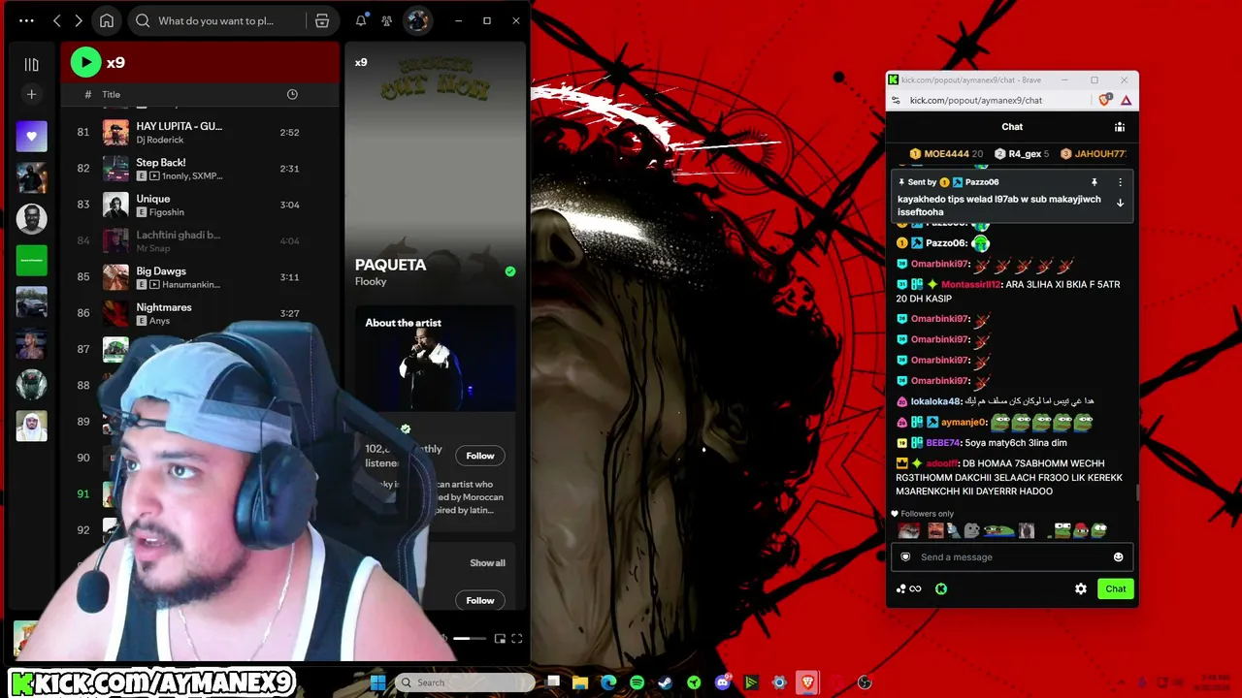The height and width of the screenshot is (698, 1242).
Task: Adjust the Spotify volume slider
Action: coord(468,638)
